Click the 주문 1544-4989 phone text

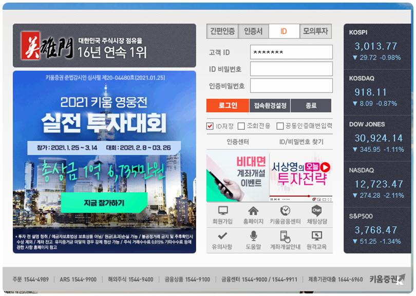[30, 279]
